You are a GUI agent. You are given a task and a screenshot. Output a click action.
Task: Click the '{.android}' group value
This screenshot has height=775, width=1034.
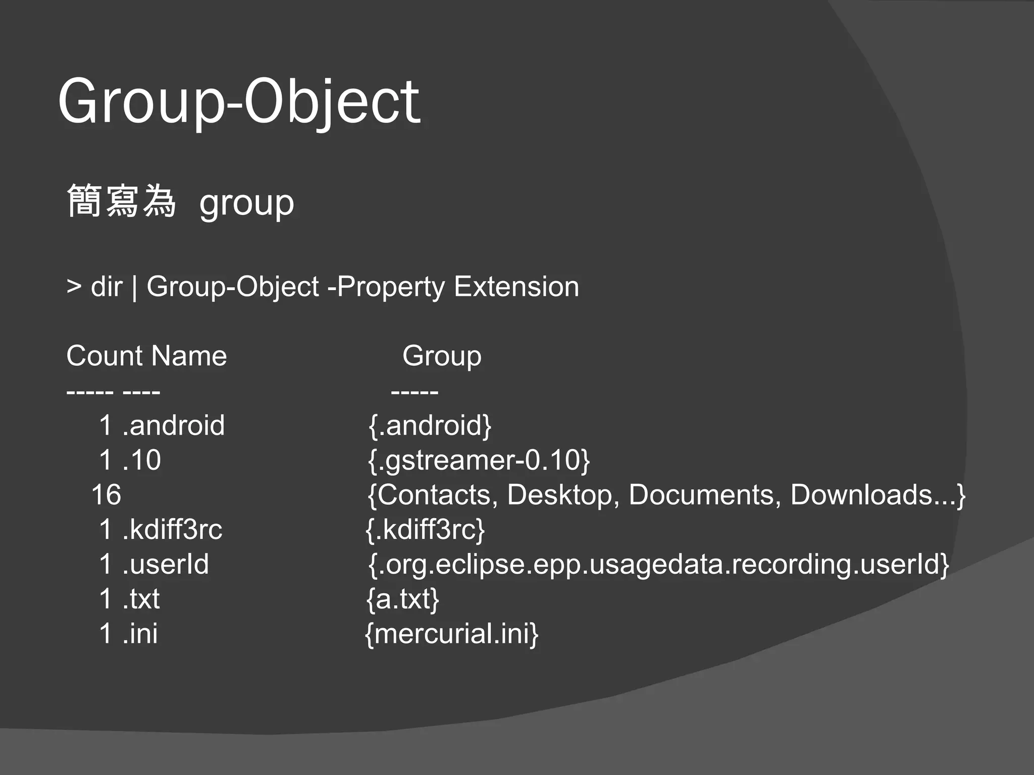point(430,425)
